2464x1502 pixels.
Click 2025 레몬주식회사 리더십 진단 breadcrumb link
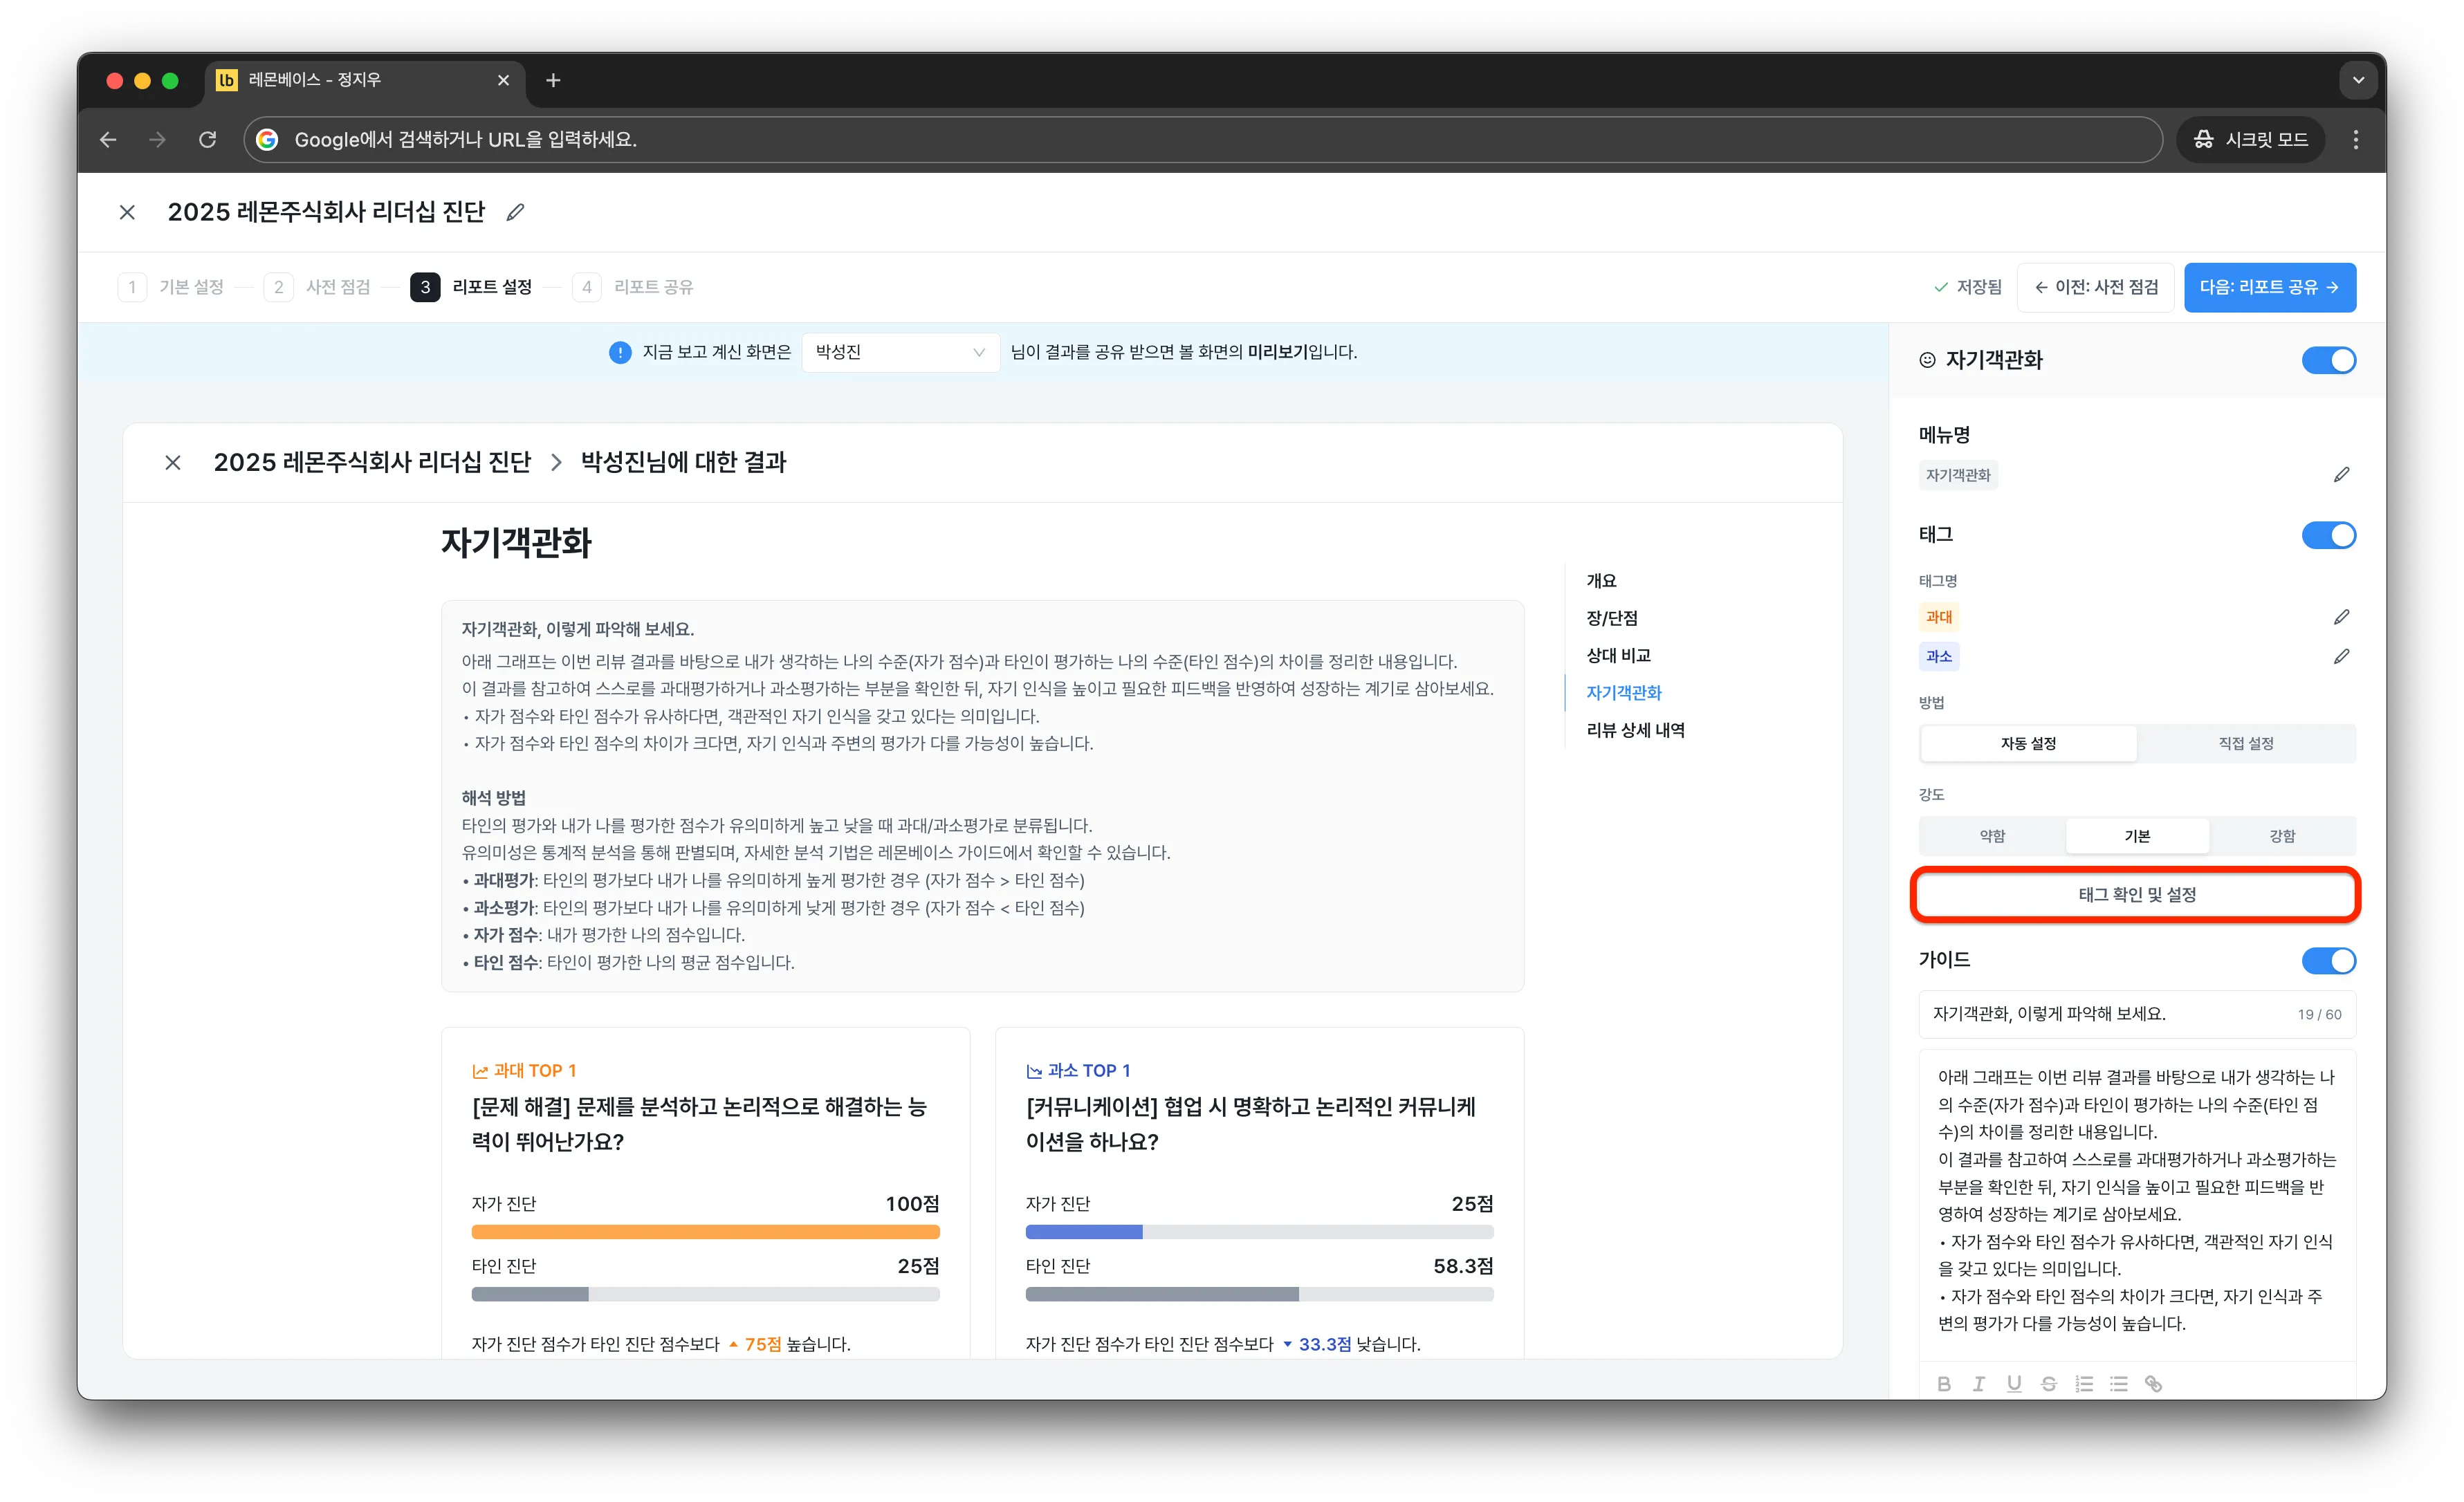click(x=372, y=462)
